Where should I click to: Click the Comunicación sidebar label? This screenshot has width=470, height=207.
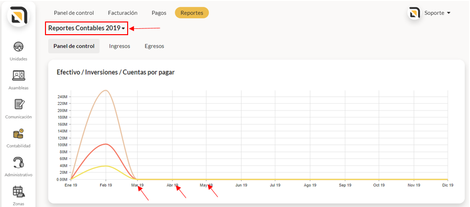(x=19, y=117)
